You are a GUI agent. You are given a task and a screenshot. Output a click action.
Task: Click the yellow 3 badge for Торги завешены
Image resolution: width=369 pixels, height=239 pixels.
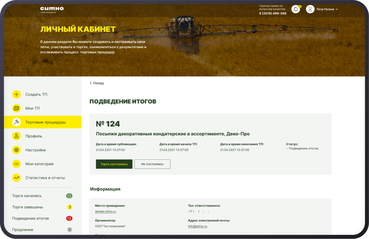click(70, 207)
